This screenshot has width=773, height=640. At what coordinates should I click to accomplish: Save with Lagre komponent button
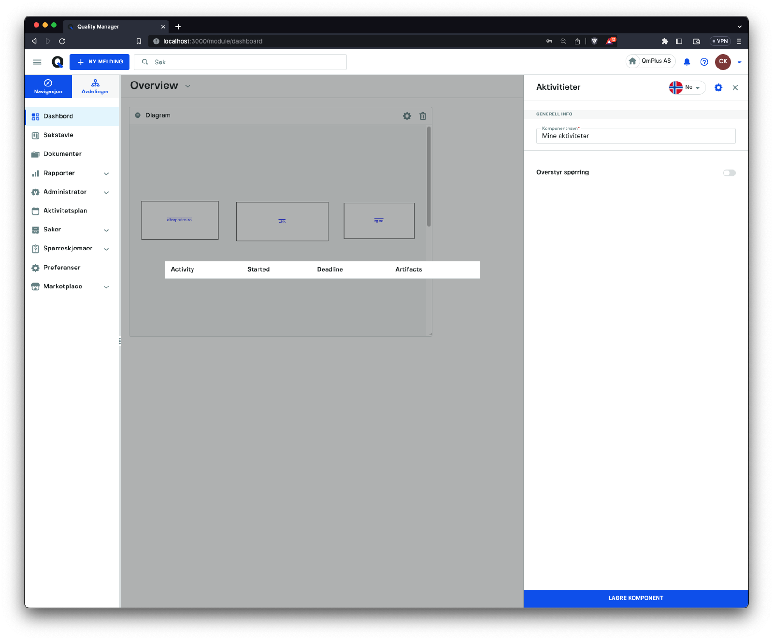[x=635, y=598]
